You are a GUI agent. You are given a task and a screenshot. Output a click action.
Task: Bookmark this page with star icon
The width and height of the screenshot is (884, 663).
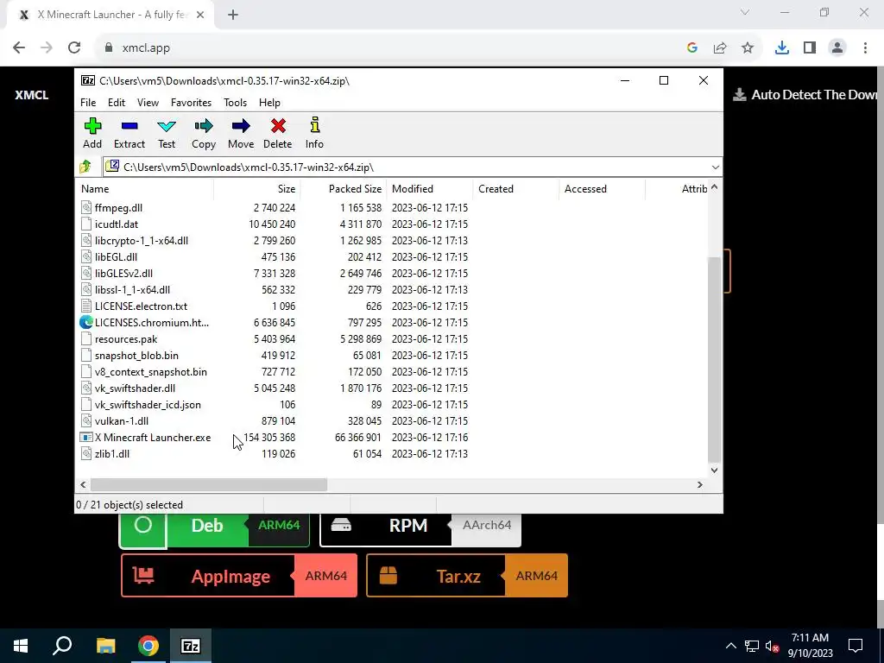point(748,48)
